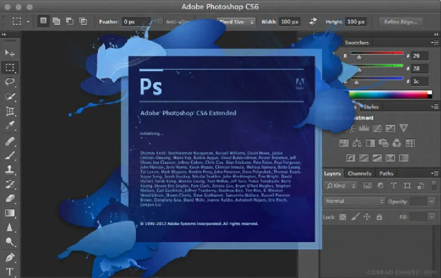Toggle lock transparent pixels in Layers panel
441x278 pixels.
tap(342, 217)
